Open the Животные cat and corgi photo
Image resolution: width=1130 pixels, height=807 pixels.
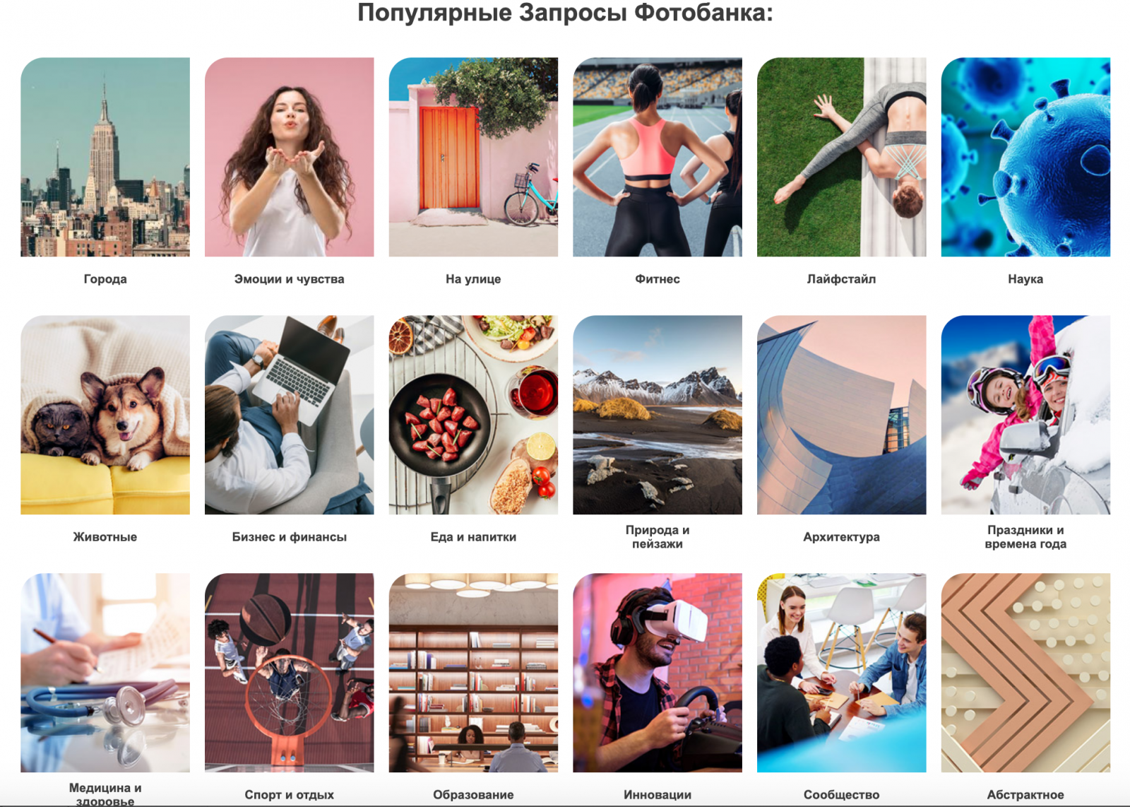[105, 415]
